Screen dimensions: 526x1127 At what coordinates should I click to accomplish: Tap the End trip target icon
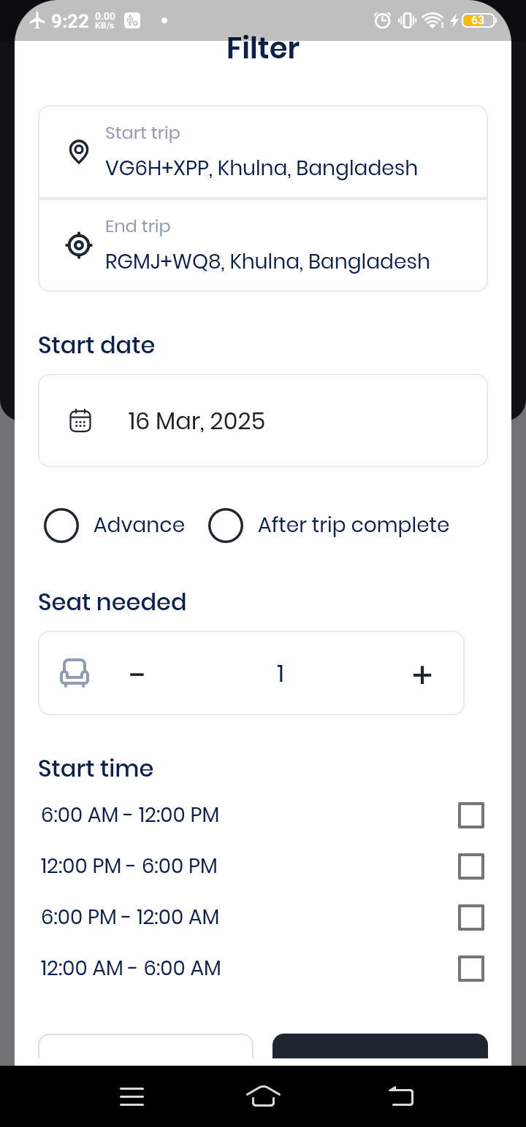(79, 245)
